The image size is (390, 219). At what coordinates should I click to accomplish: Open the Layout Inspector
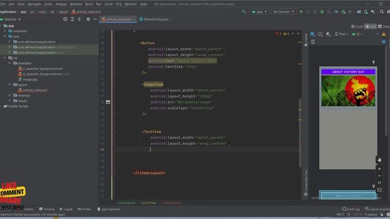pos(378,209)
